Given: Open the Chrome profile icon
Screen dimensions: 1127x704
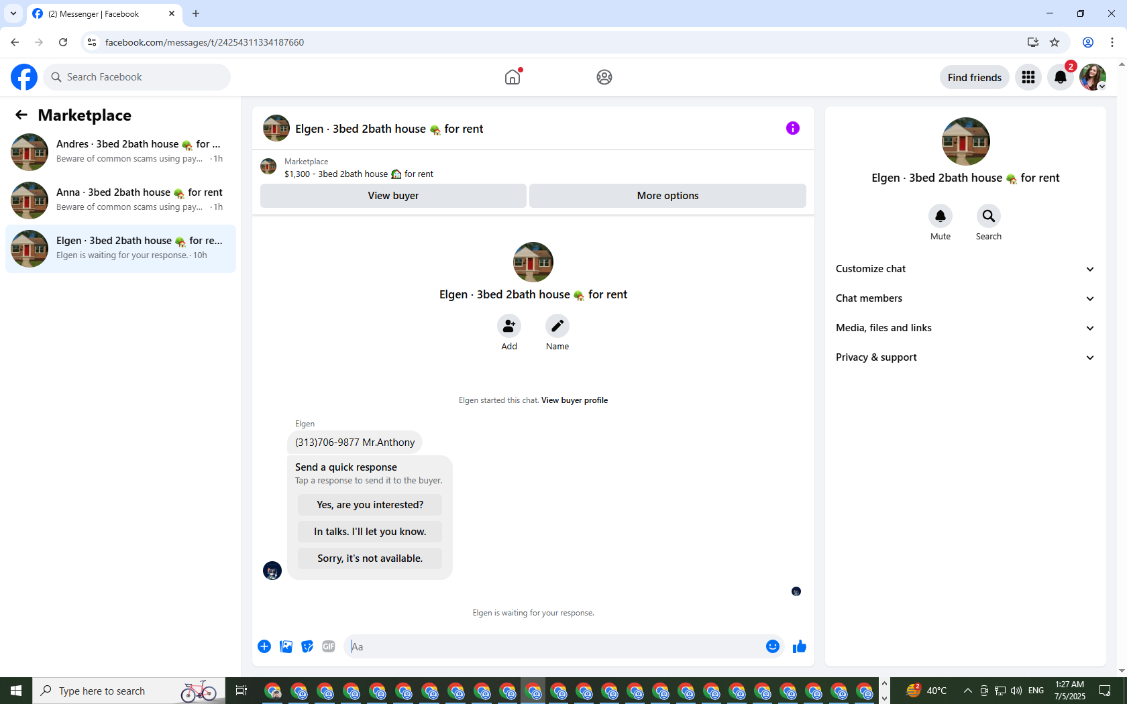Looking at the screenshot, I should (1088, 42).
